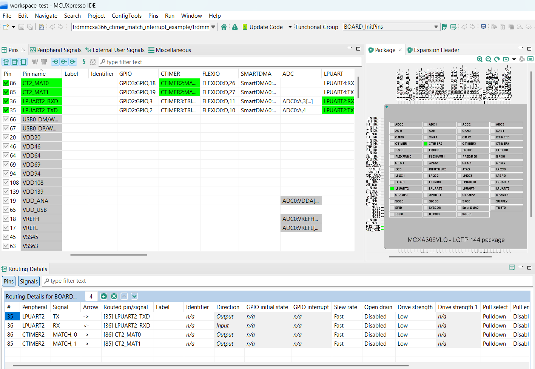This screenshot has height=369, width=535.
Task: Move routing row down with chevron icon
Action: tap(134, 296)
